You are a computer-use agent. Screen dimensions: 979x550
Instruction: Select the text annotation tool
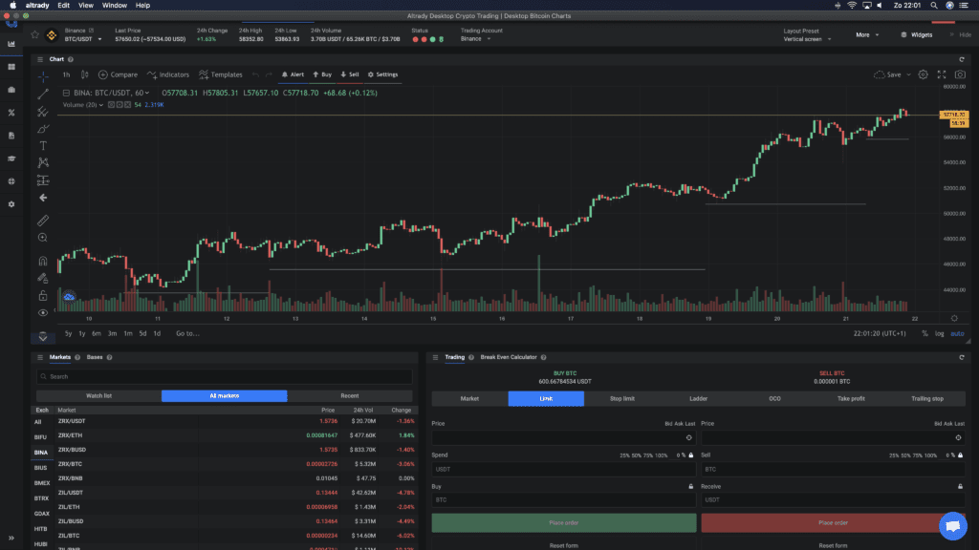click(x=43, y=145)
